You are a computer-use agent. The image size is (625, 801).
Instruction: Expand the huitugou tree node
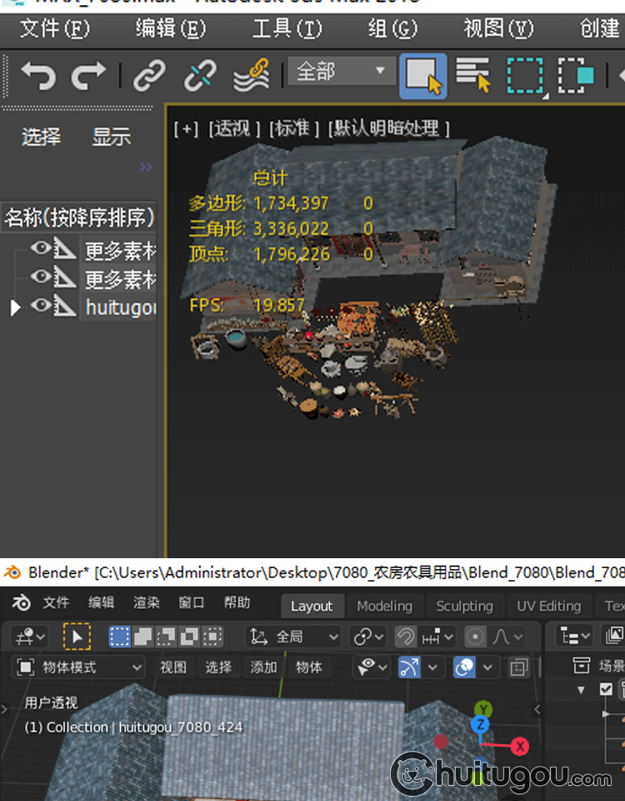coord(15,308)
